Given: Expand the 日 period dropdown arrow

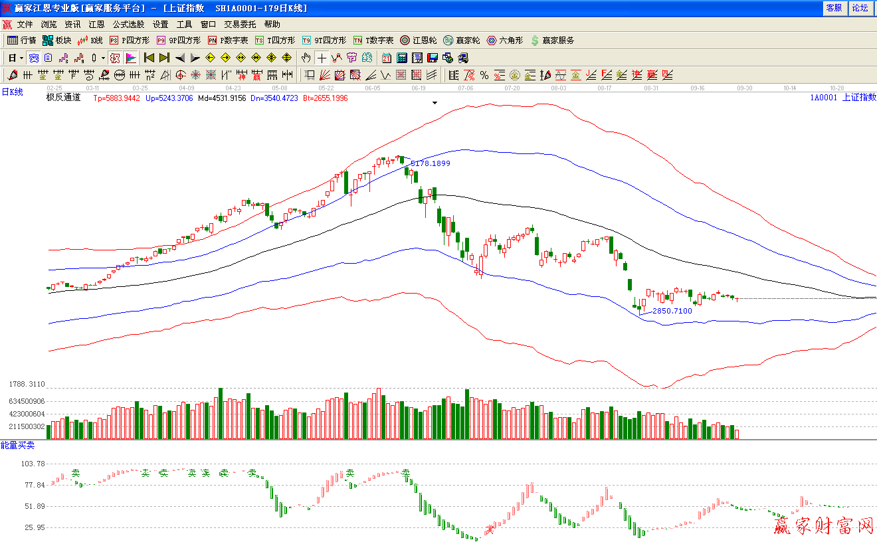Looking at the screenshot, I should (21, 58).
